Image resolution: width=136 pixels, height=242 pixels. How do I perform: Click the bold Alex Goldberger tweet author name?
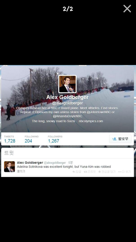click(30, 163)
